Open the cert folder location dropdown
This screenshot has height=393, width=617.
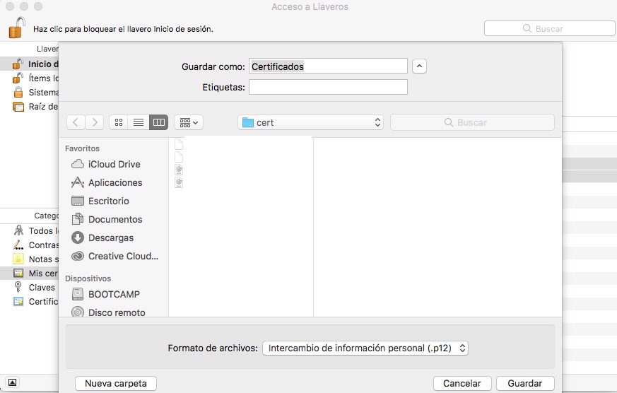click(x=311, y=122)
